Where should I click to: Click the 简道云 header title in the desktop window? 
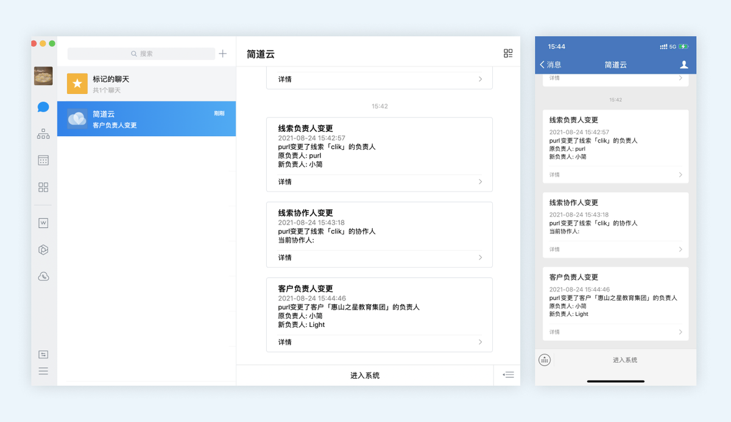pos(261,54)
